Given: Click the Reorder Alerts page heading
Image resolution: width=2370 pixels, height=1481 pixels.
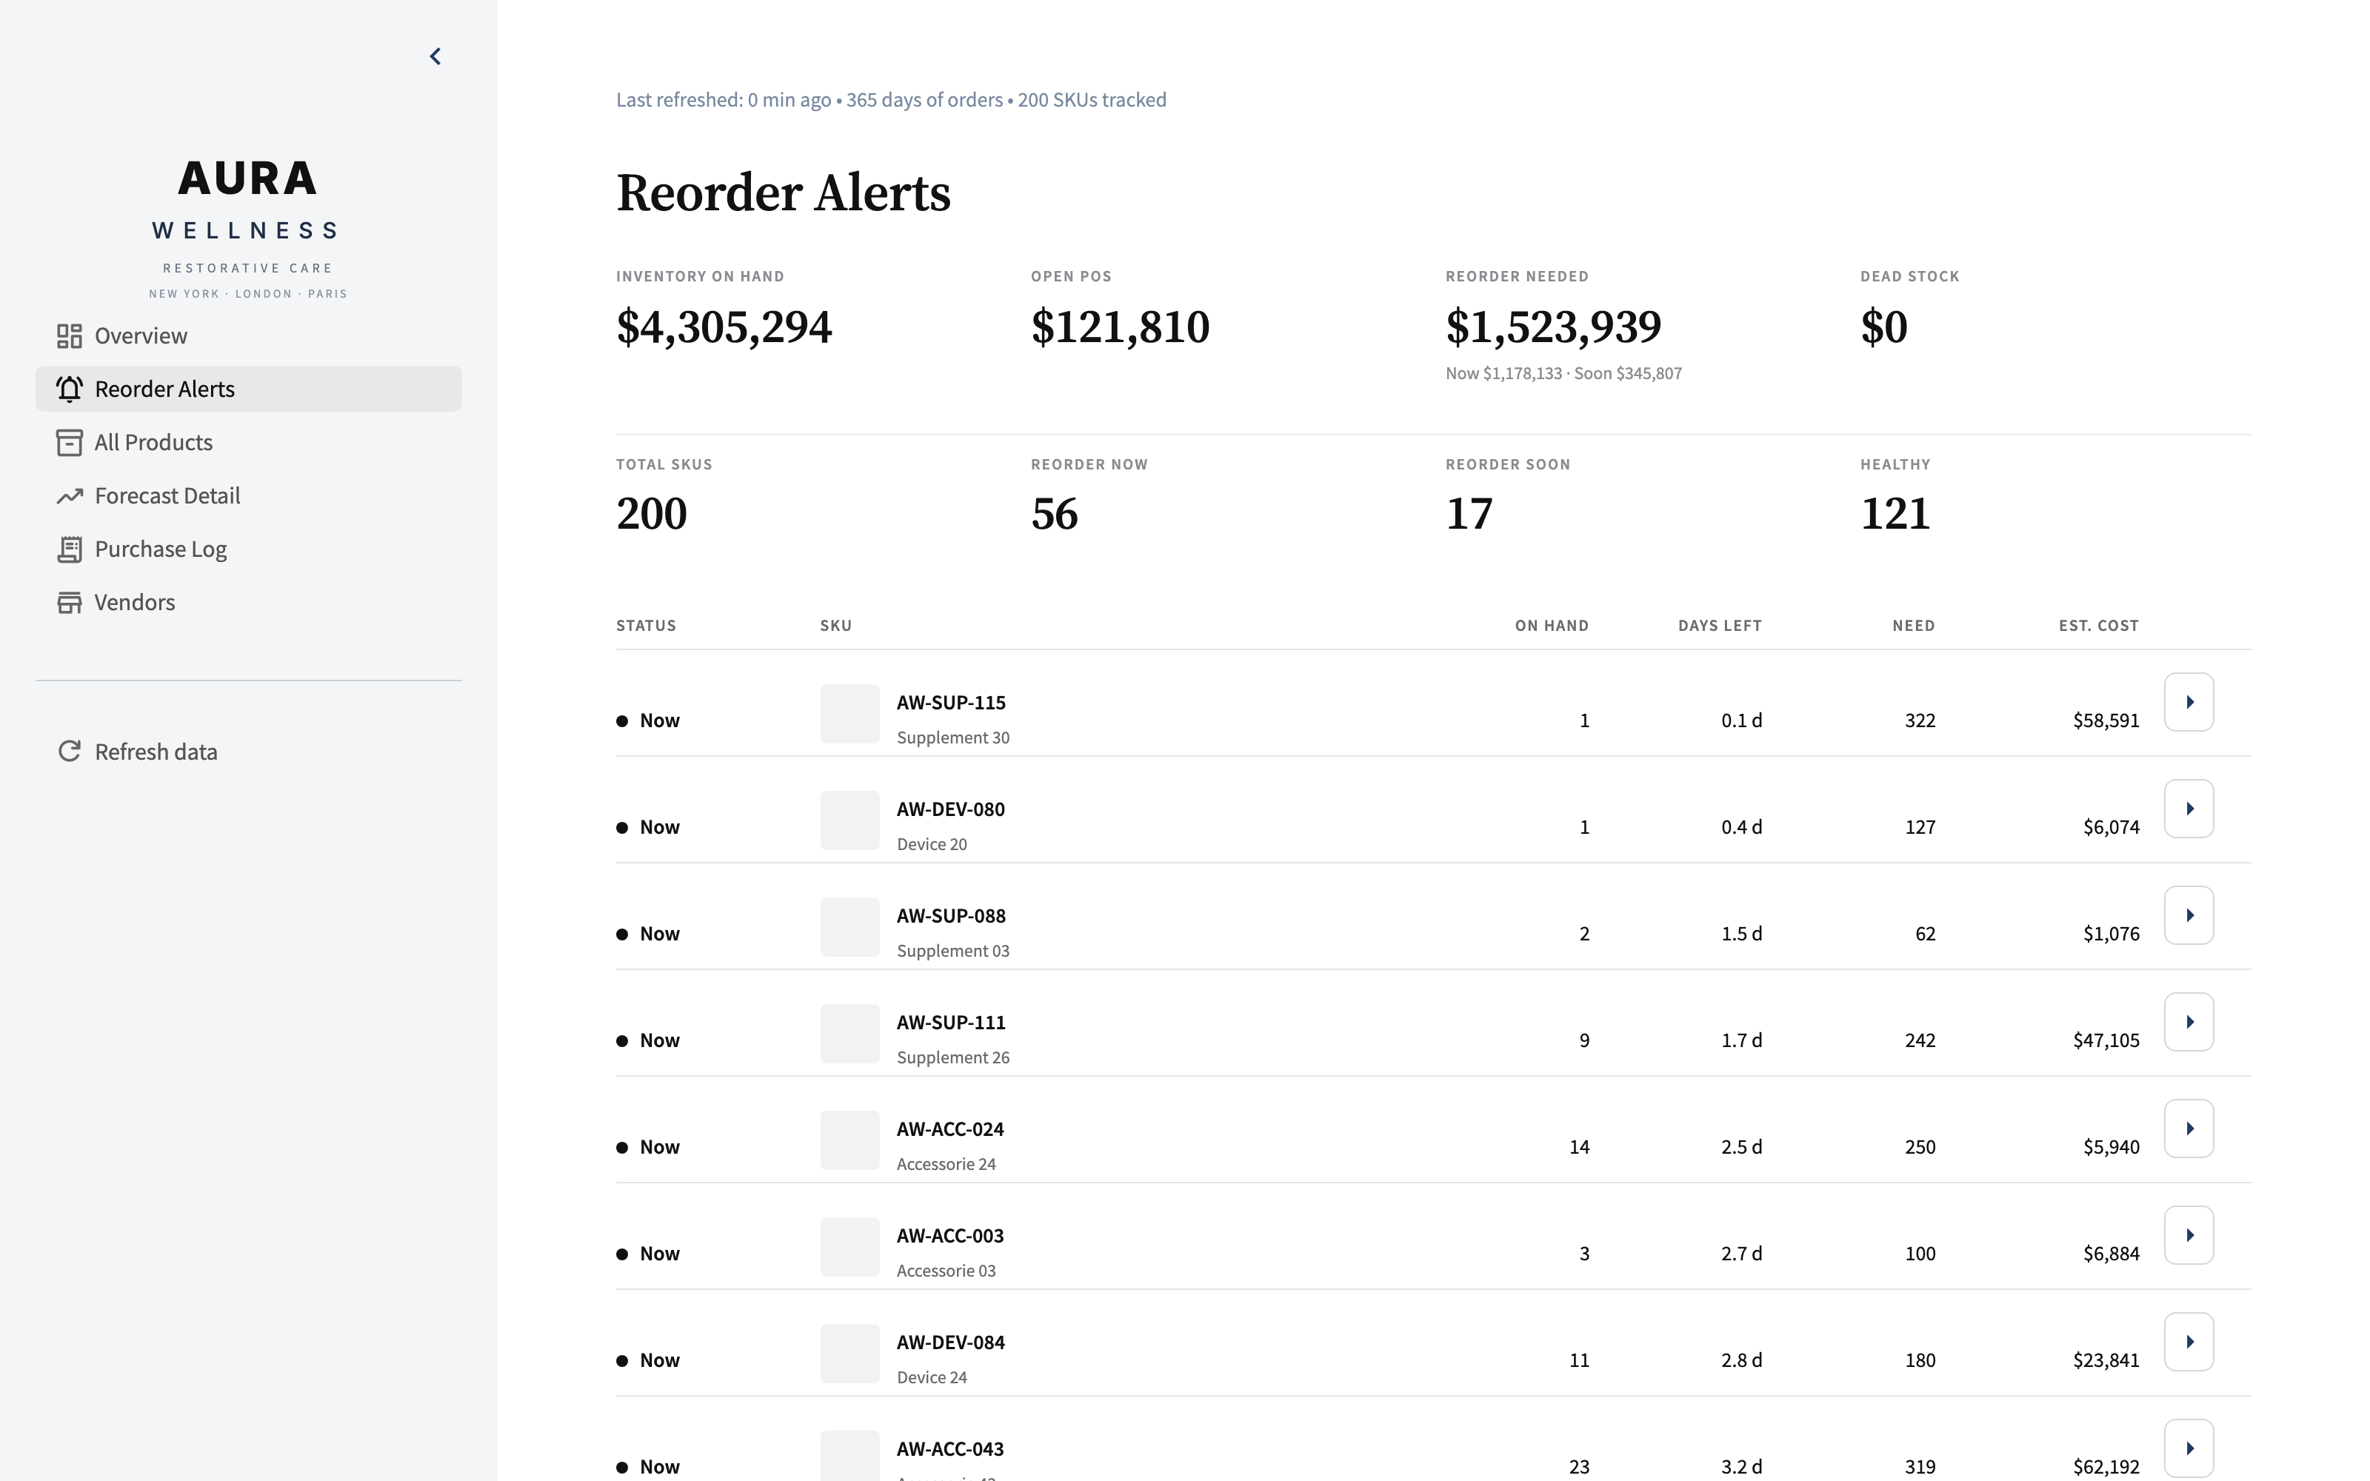Looking at the screenshot, I should (784, 194).
